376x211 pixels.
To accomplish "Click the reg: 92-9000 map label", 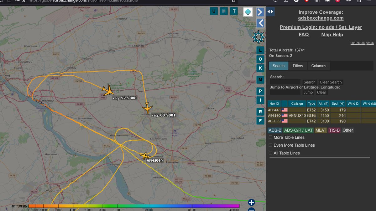I will [x=125, y=98].
